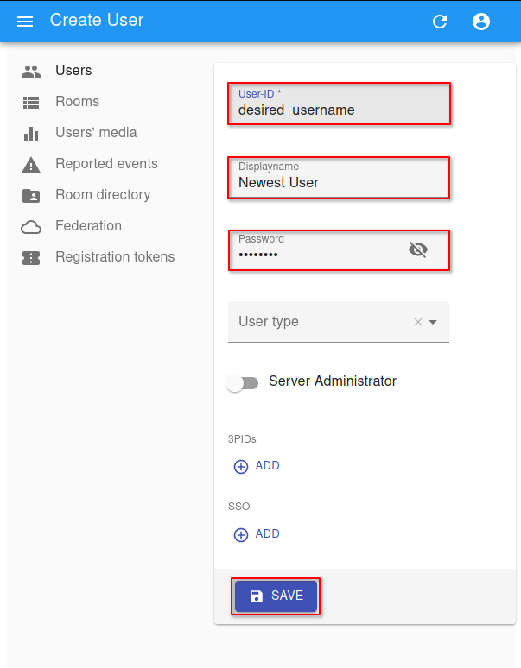Image resolution: width=521 pixels, height=668 pixels.
Task: Add a new SSO entry
Action: coord(257,534)
